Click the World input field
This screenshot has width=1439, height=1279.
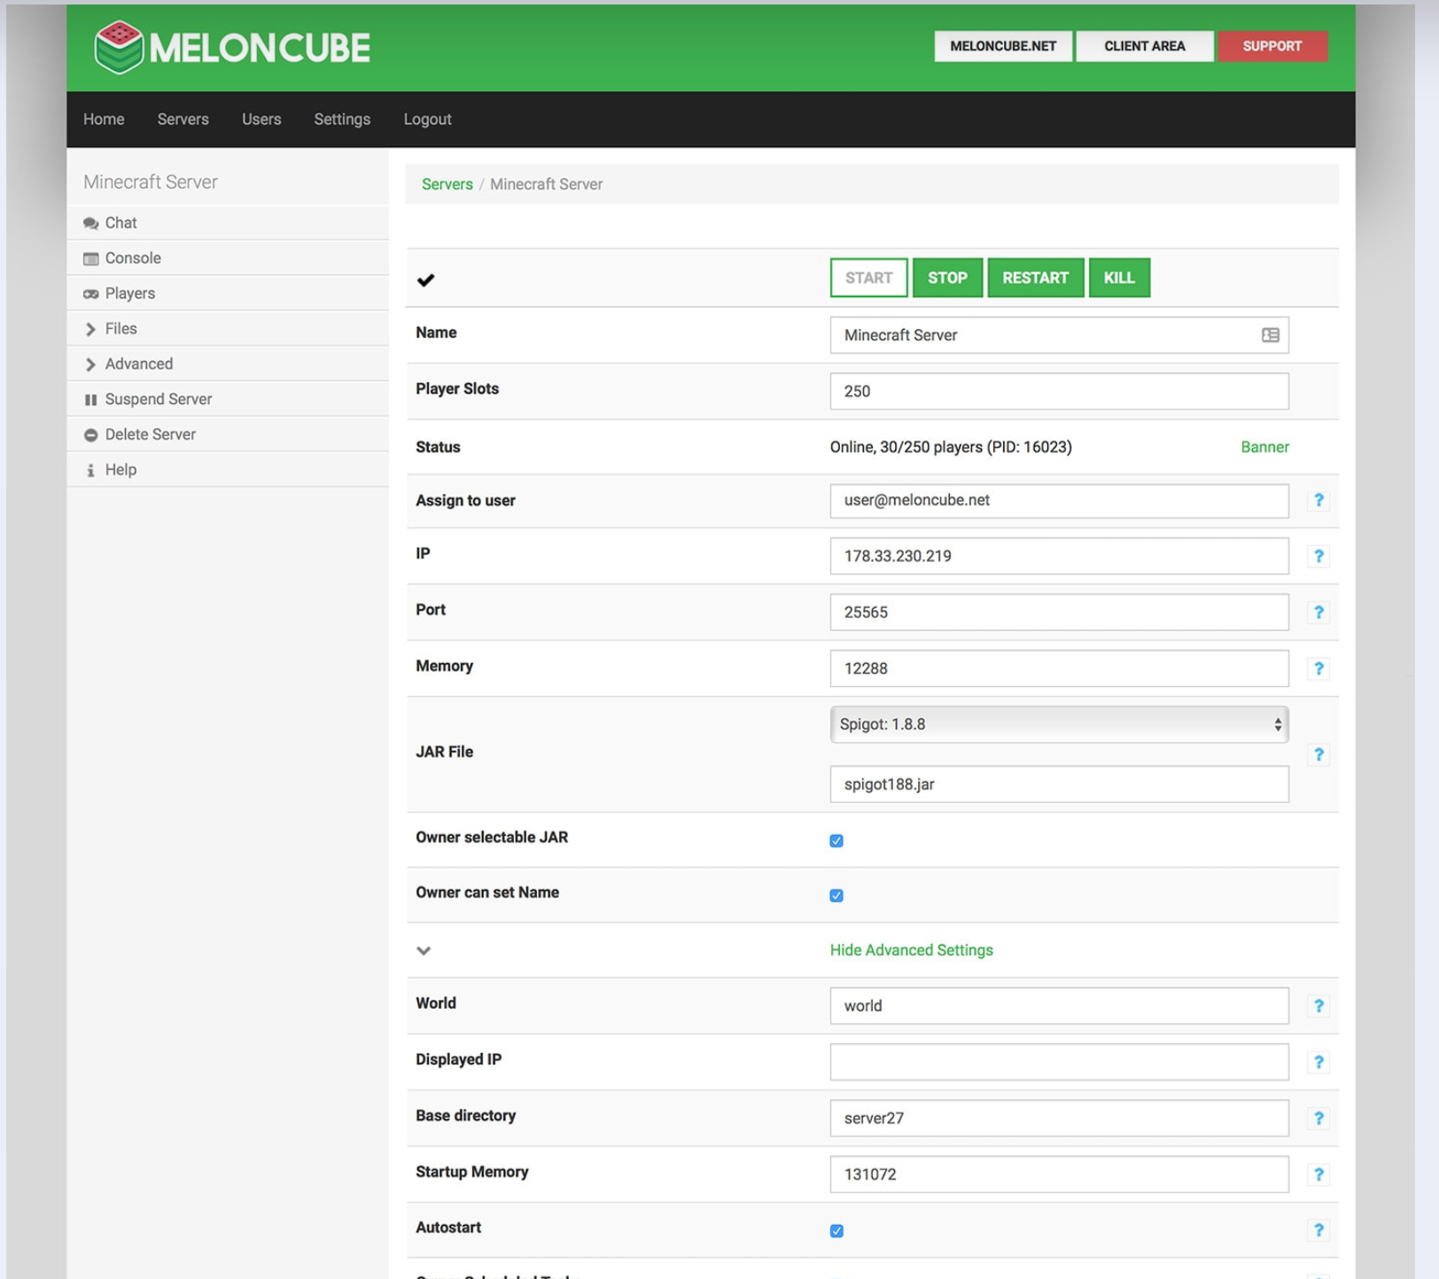coord(1059,1006)
